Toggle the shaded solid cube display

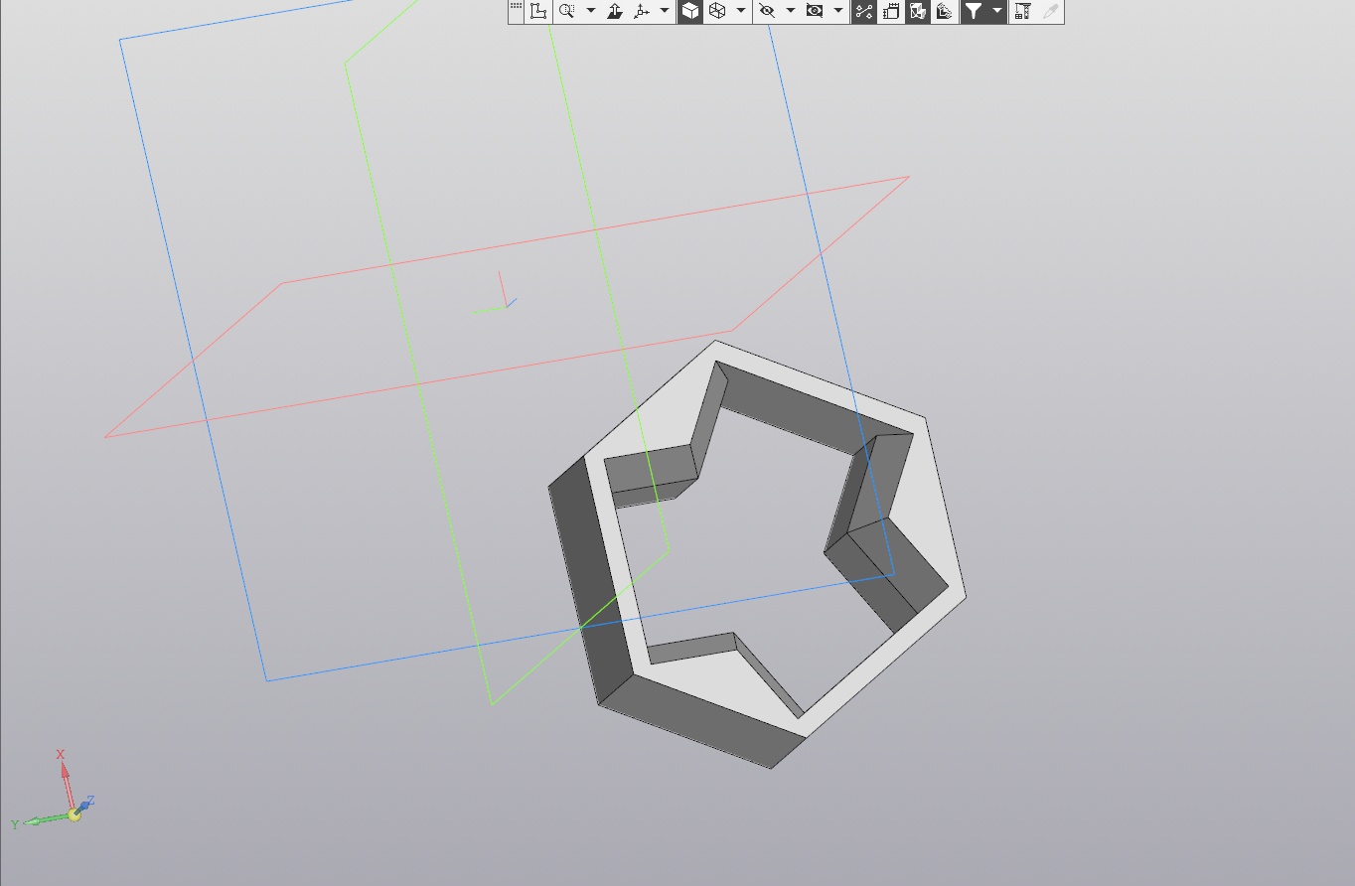690,11
